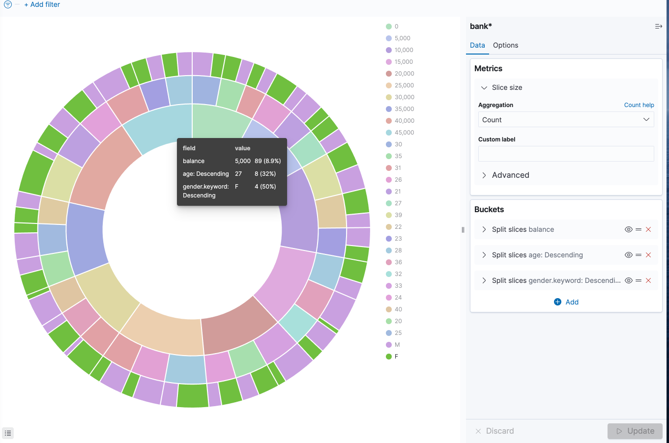Collapse the editor sidebar via arrow icon
The image size is (669, 443).
[x=659, y=27]
